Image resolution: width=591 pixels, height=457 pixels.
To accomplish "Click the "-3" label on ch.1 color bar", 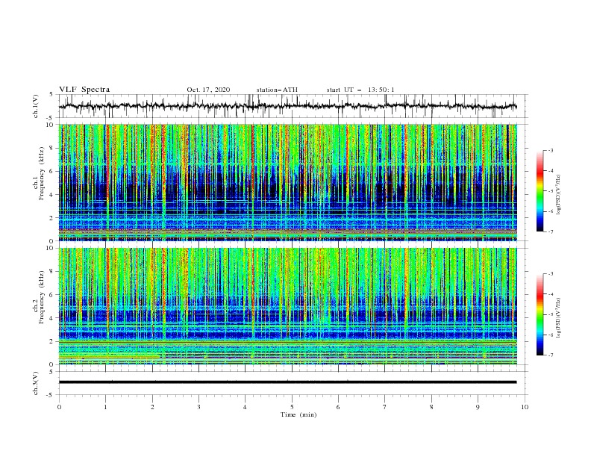I will [551, 150].
